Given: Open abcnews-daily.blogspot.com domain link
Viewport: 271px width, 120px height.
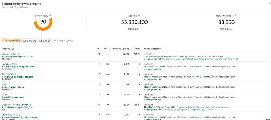Looking at the screenshot, I should click(18, 77).
